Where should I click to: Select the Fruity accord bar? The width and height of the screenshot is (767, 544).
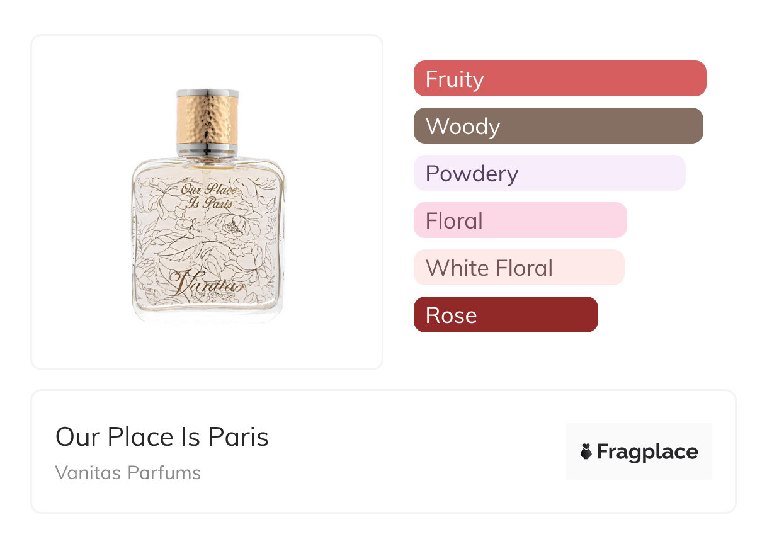tap(560, 79)
